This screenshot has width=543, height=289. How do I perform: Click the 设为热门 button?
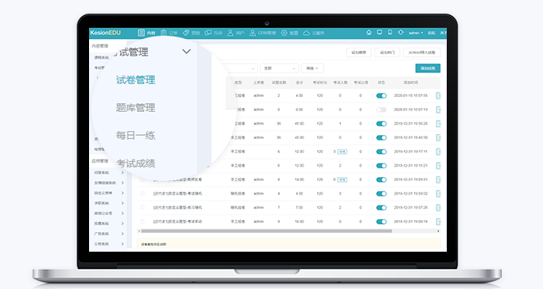pos(387,52)
